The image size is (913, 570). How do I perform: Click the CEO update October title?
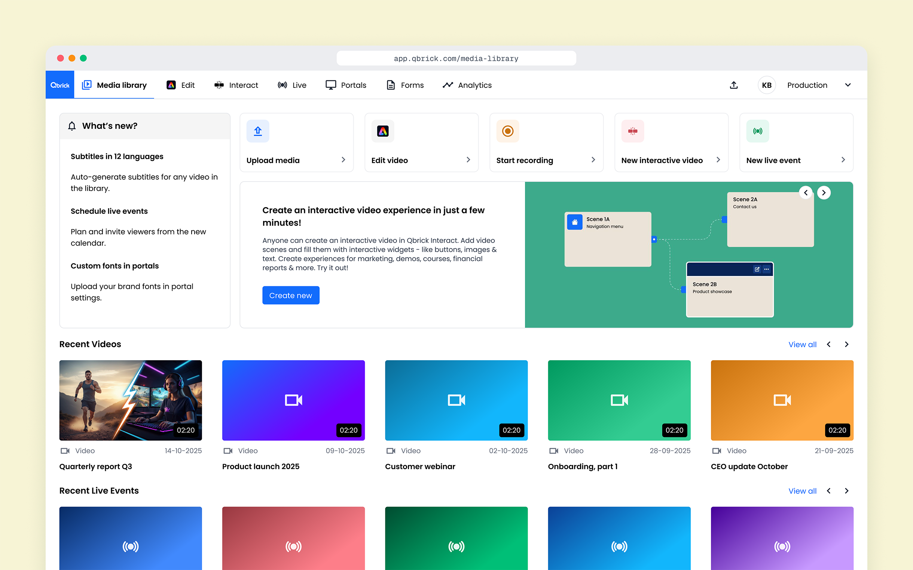pos(749,466)
